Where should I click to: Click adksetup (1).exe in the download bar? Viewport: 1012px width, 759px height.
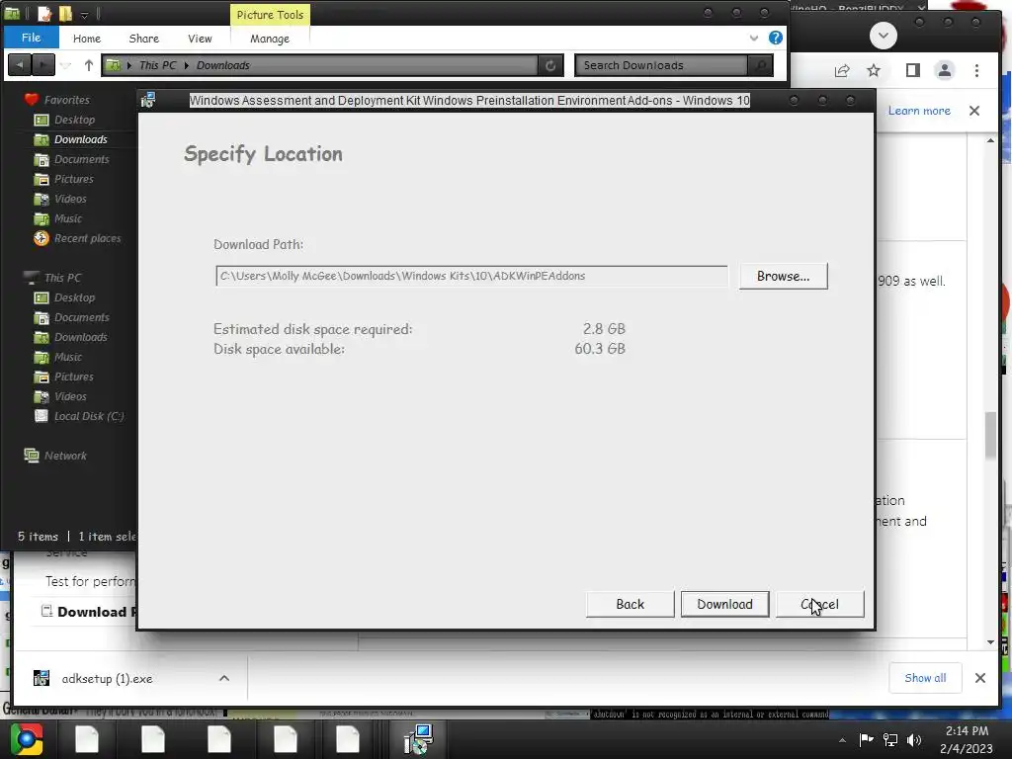pyautogui.click(x=107, y=678)
